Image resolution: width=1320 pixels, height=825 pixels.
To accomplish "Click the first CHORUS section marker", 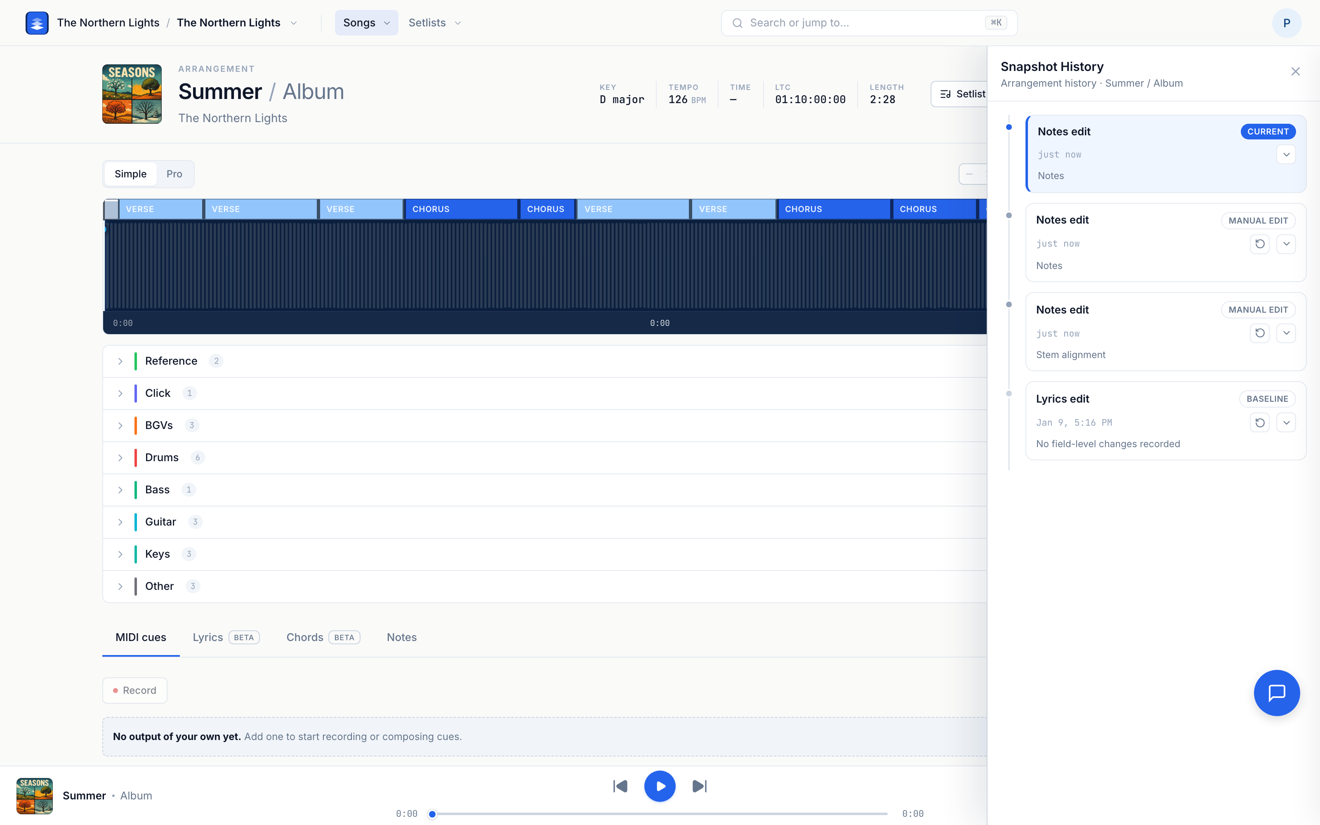I will [462, 209].
